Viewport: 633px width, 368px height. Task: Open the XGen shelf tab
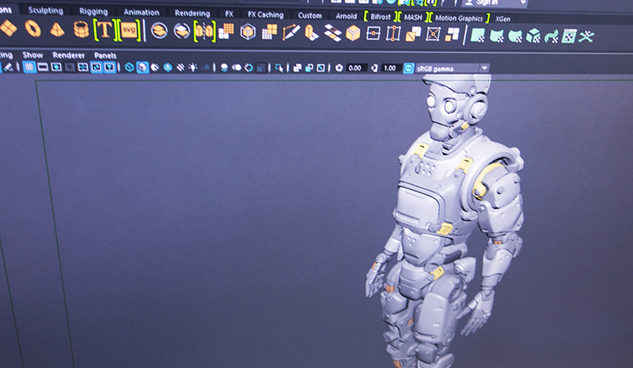pyautogui.click(x=502, y=19)
